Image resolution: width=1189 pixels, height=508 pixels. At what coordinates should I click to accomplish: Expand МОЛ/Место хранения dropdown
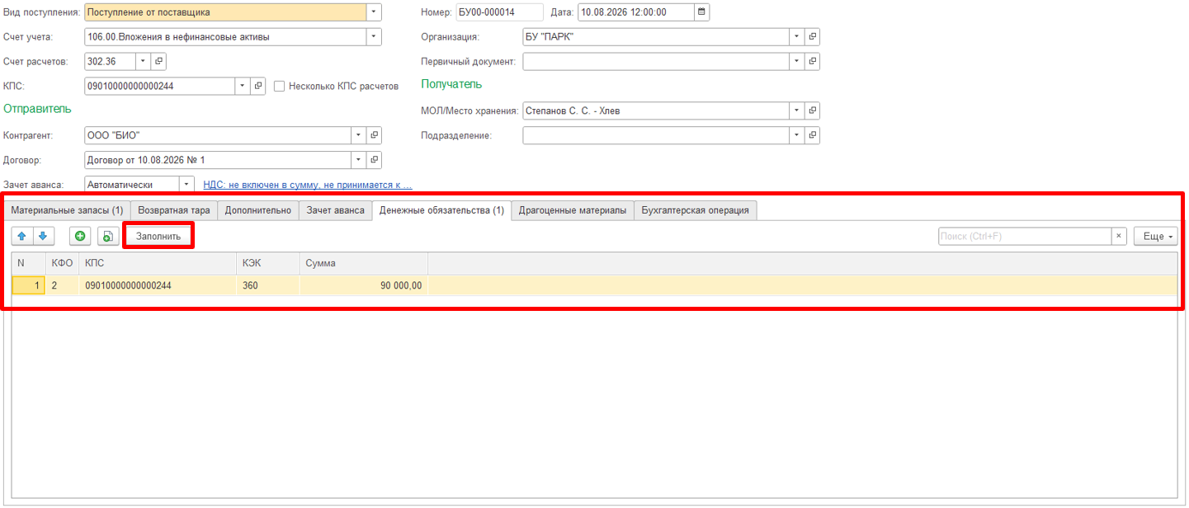[797, 111]
